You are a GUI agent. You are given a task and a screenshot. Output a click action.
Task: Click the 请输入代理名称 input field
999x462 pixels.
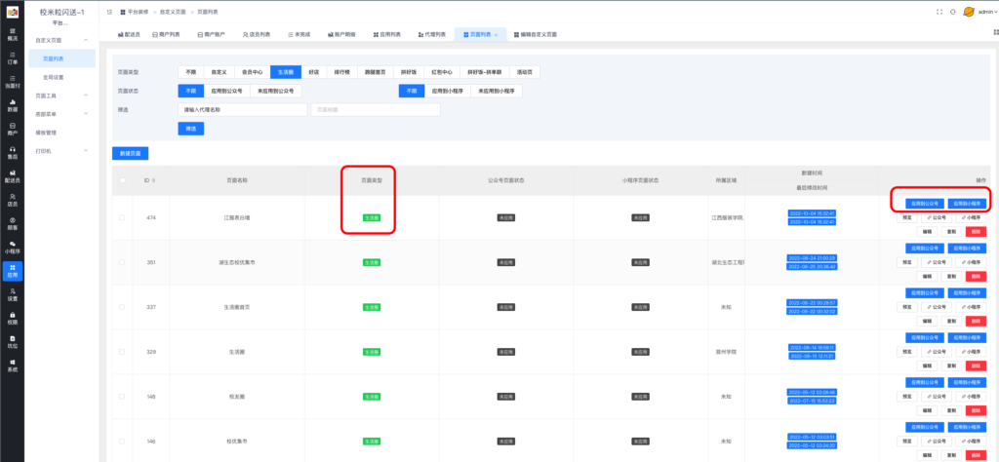pyautogui.click(x=242, y=110)
